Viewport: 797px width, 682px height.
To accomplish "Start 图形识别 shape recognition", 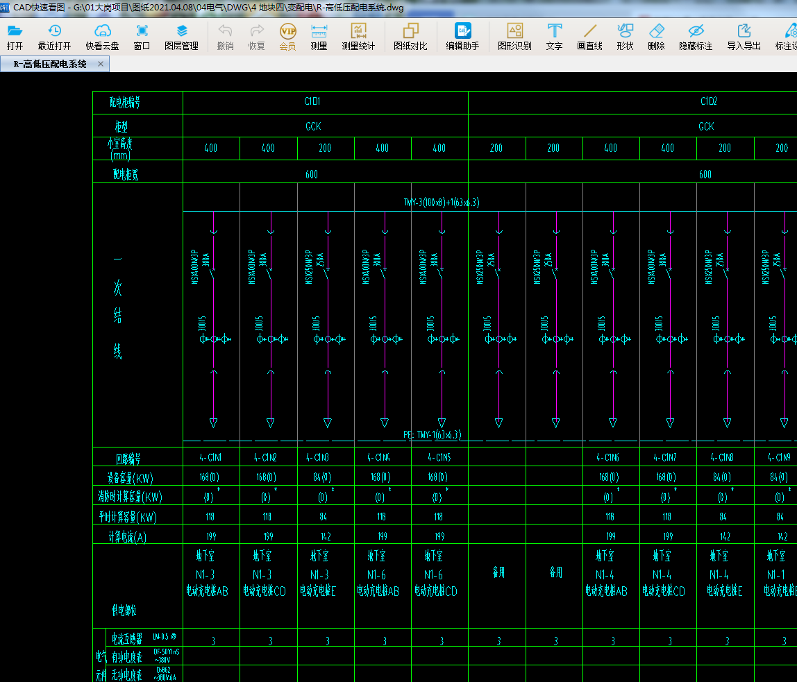I will pos(515,37).
